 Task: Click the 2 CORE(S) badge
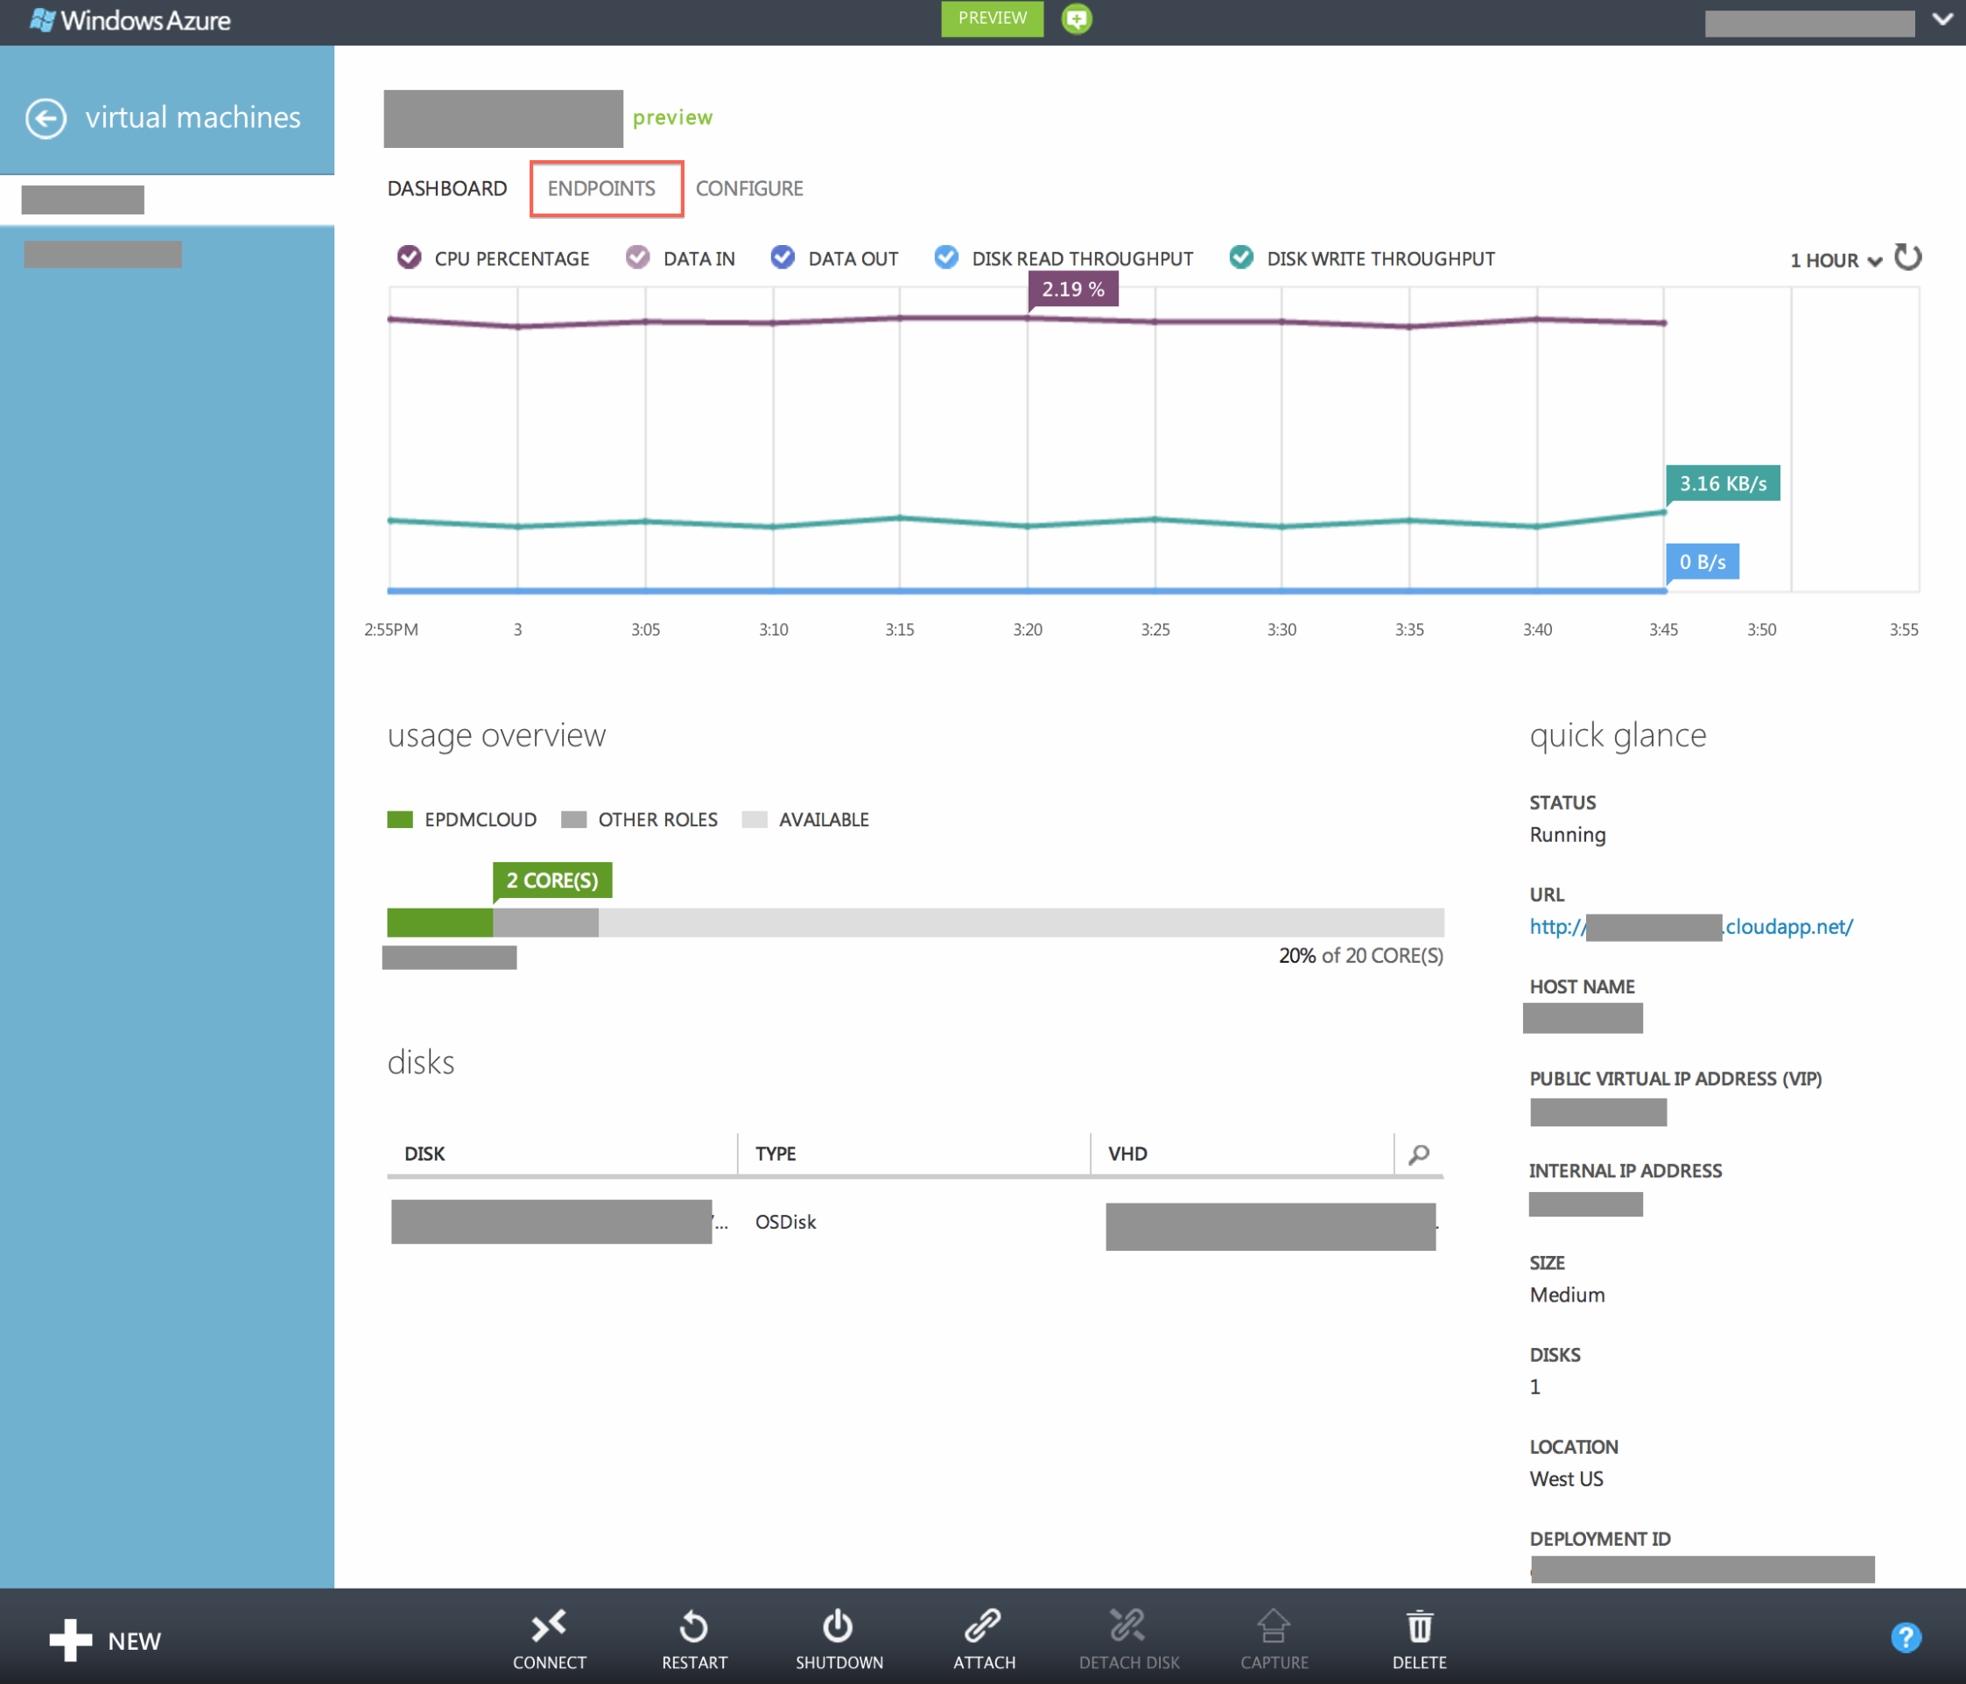552,881
